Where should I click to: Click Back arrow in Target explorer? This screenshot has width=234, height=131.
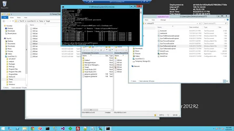tap(4, 21)
